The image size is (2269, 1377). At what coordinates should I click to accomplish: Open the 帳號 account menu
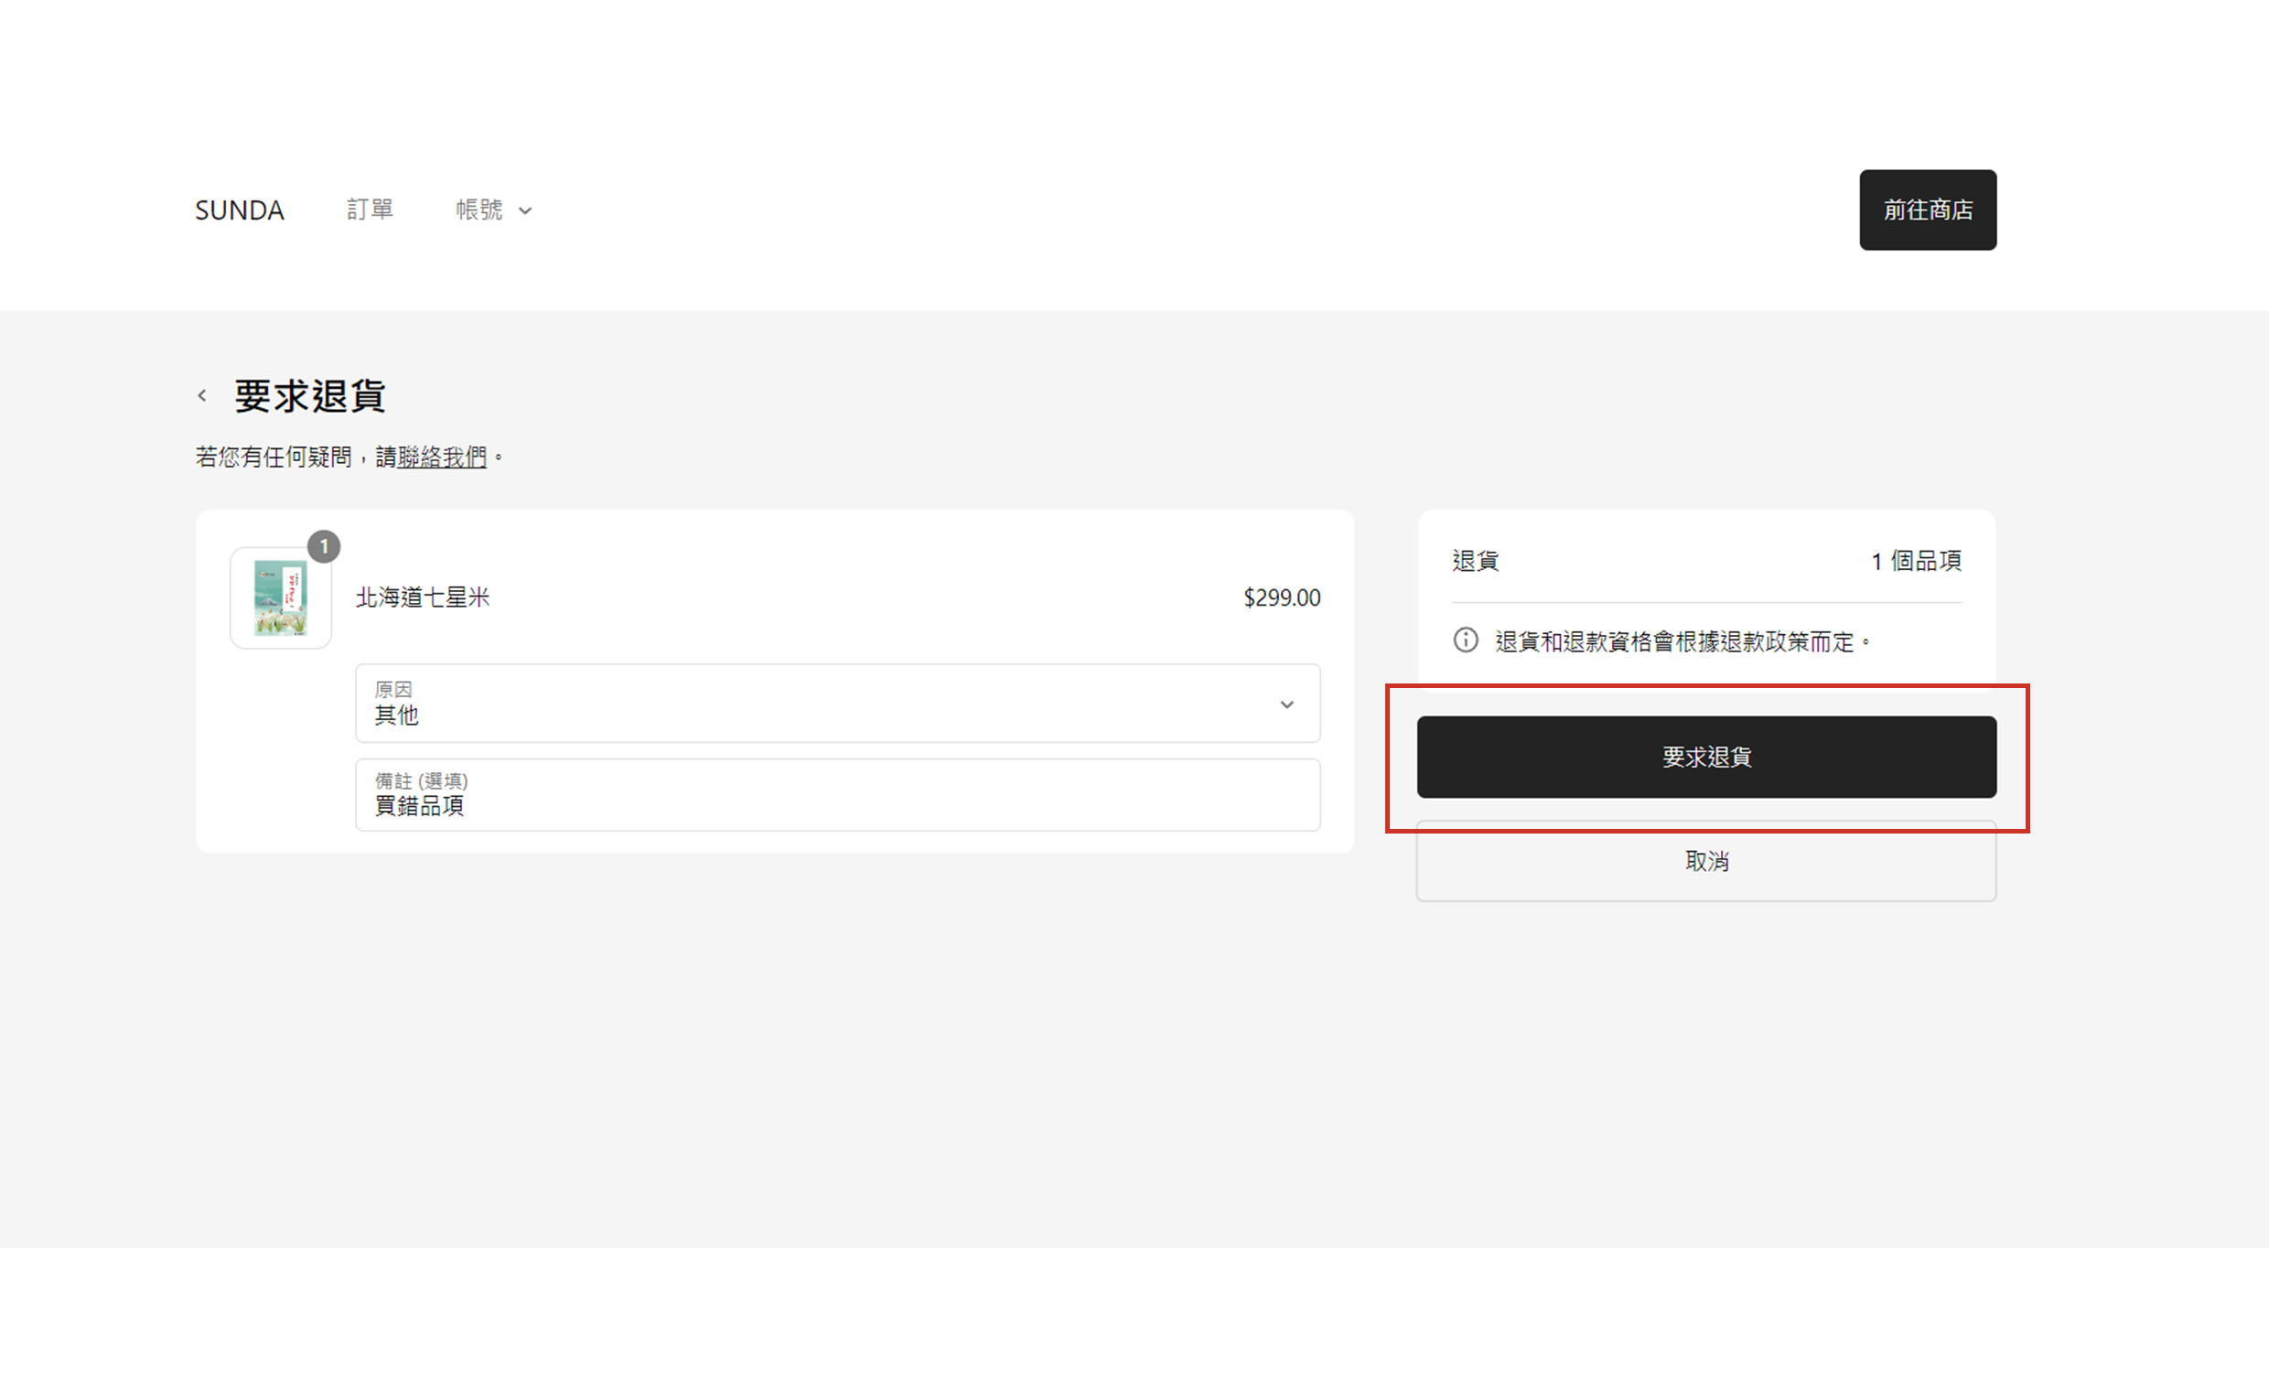479,210
